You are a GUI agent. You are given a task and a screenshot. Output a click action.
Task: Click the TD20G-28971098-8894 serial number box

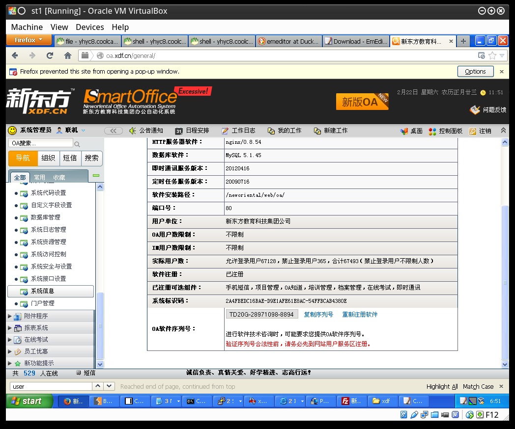coord(262,315)
